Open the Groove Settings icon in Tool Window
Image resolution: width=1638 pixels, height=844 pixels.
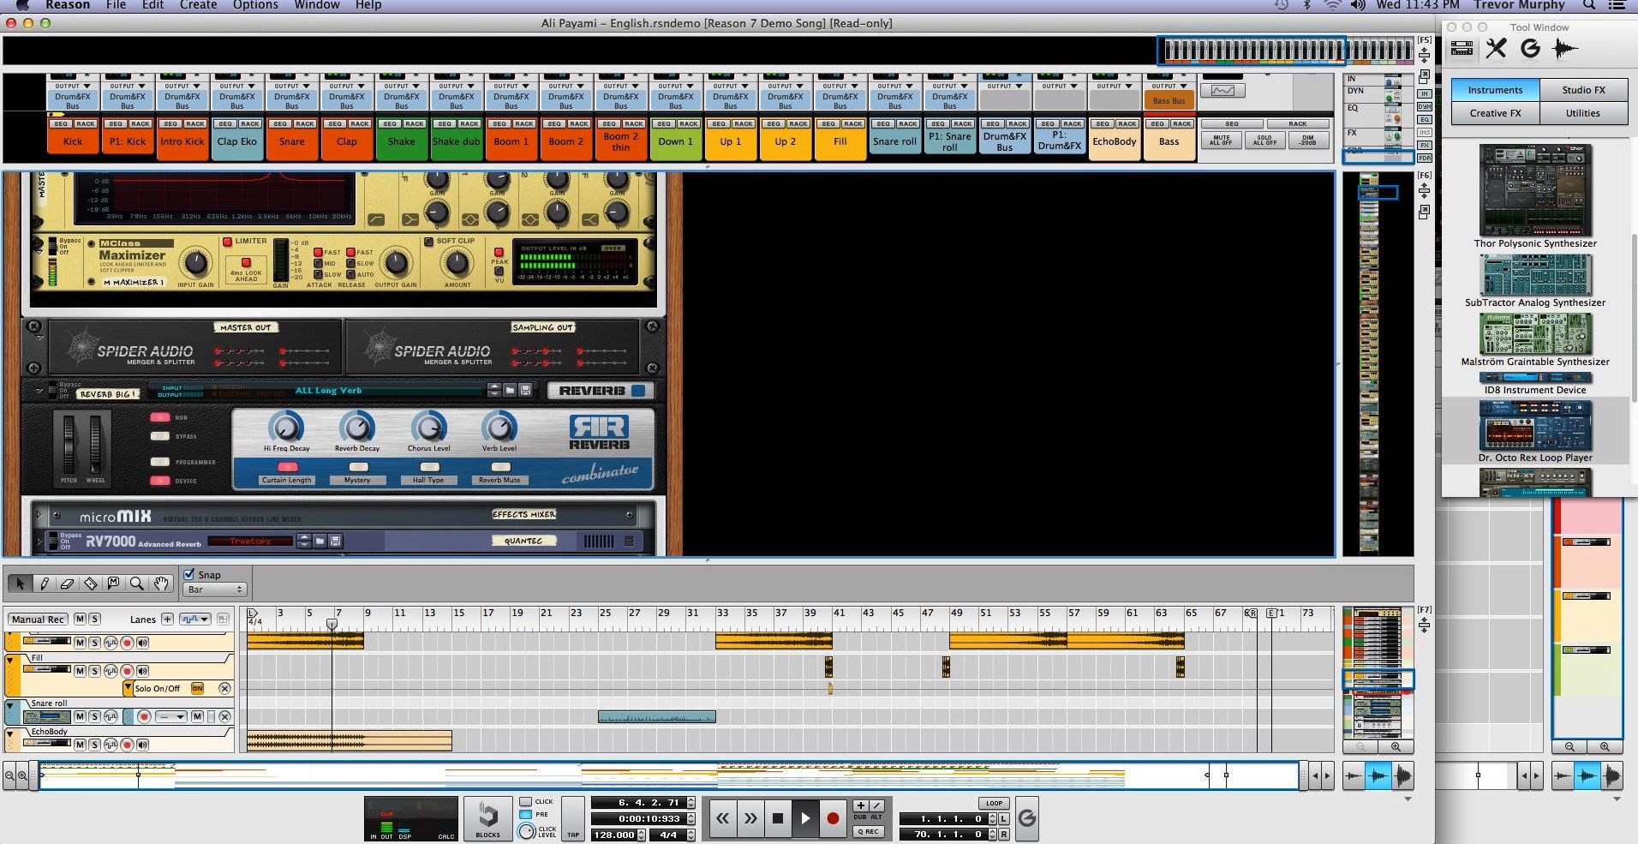1530,49
